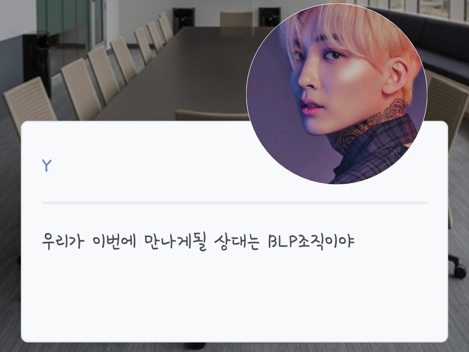Viewport: 469px width, 352px height.
Task: Click the dialogue text mentioning BLP조직
Action: [198, 241]
